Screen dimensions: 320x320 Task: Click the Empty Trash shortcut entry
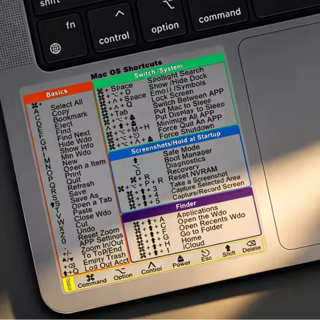coord(105,259)
